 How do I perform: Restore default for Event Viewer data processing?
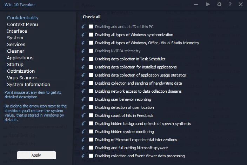tap(83, 156)
